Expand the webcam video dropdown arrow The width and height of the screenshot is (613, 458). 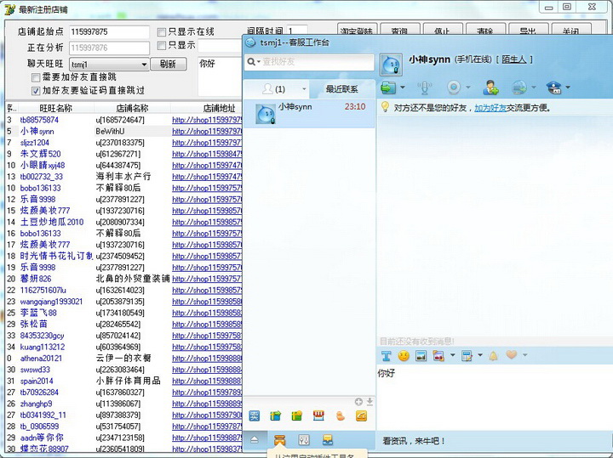pos(468,88)
